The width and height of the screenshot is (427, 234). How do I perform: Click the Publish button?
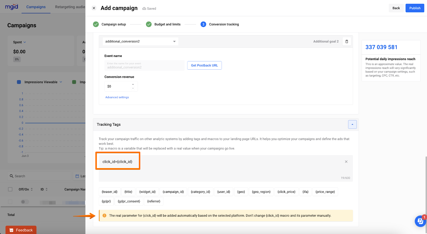(415, 8)
